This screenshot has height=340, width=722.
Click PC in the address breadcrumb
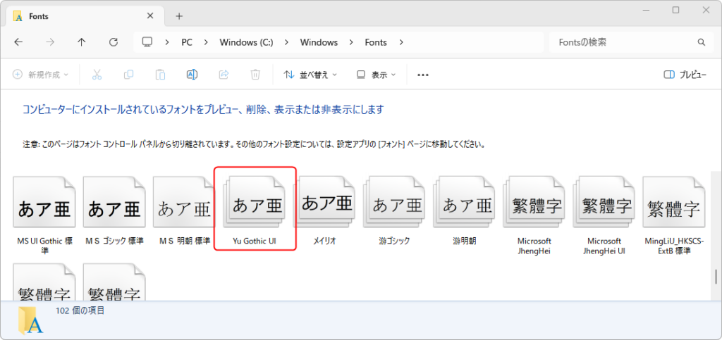(186, 42)
